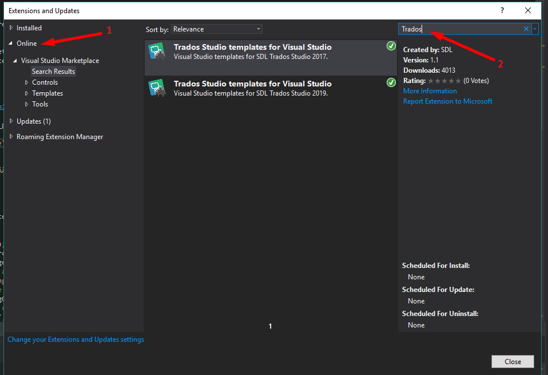
Task: Click the rating stars for the extension
Action: [x=444, y=81]
